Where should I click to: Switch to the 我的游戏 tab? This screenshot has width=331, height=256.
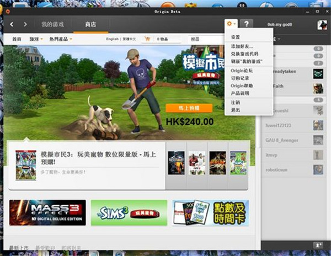[x=53, y=24]
